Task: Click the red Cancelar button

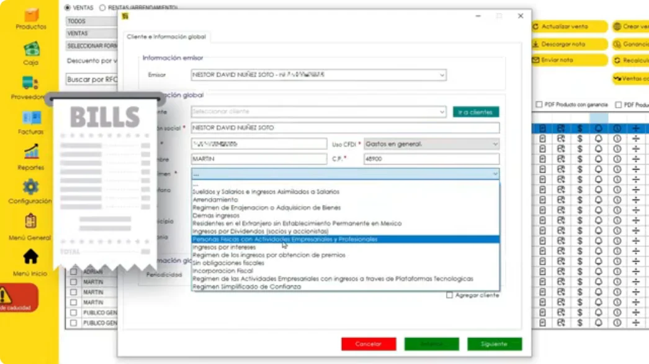Action: point(369,344)
